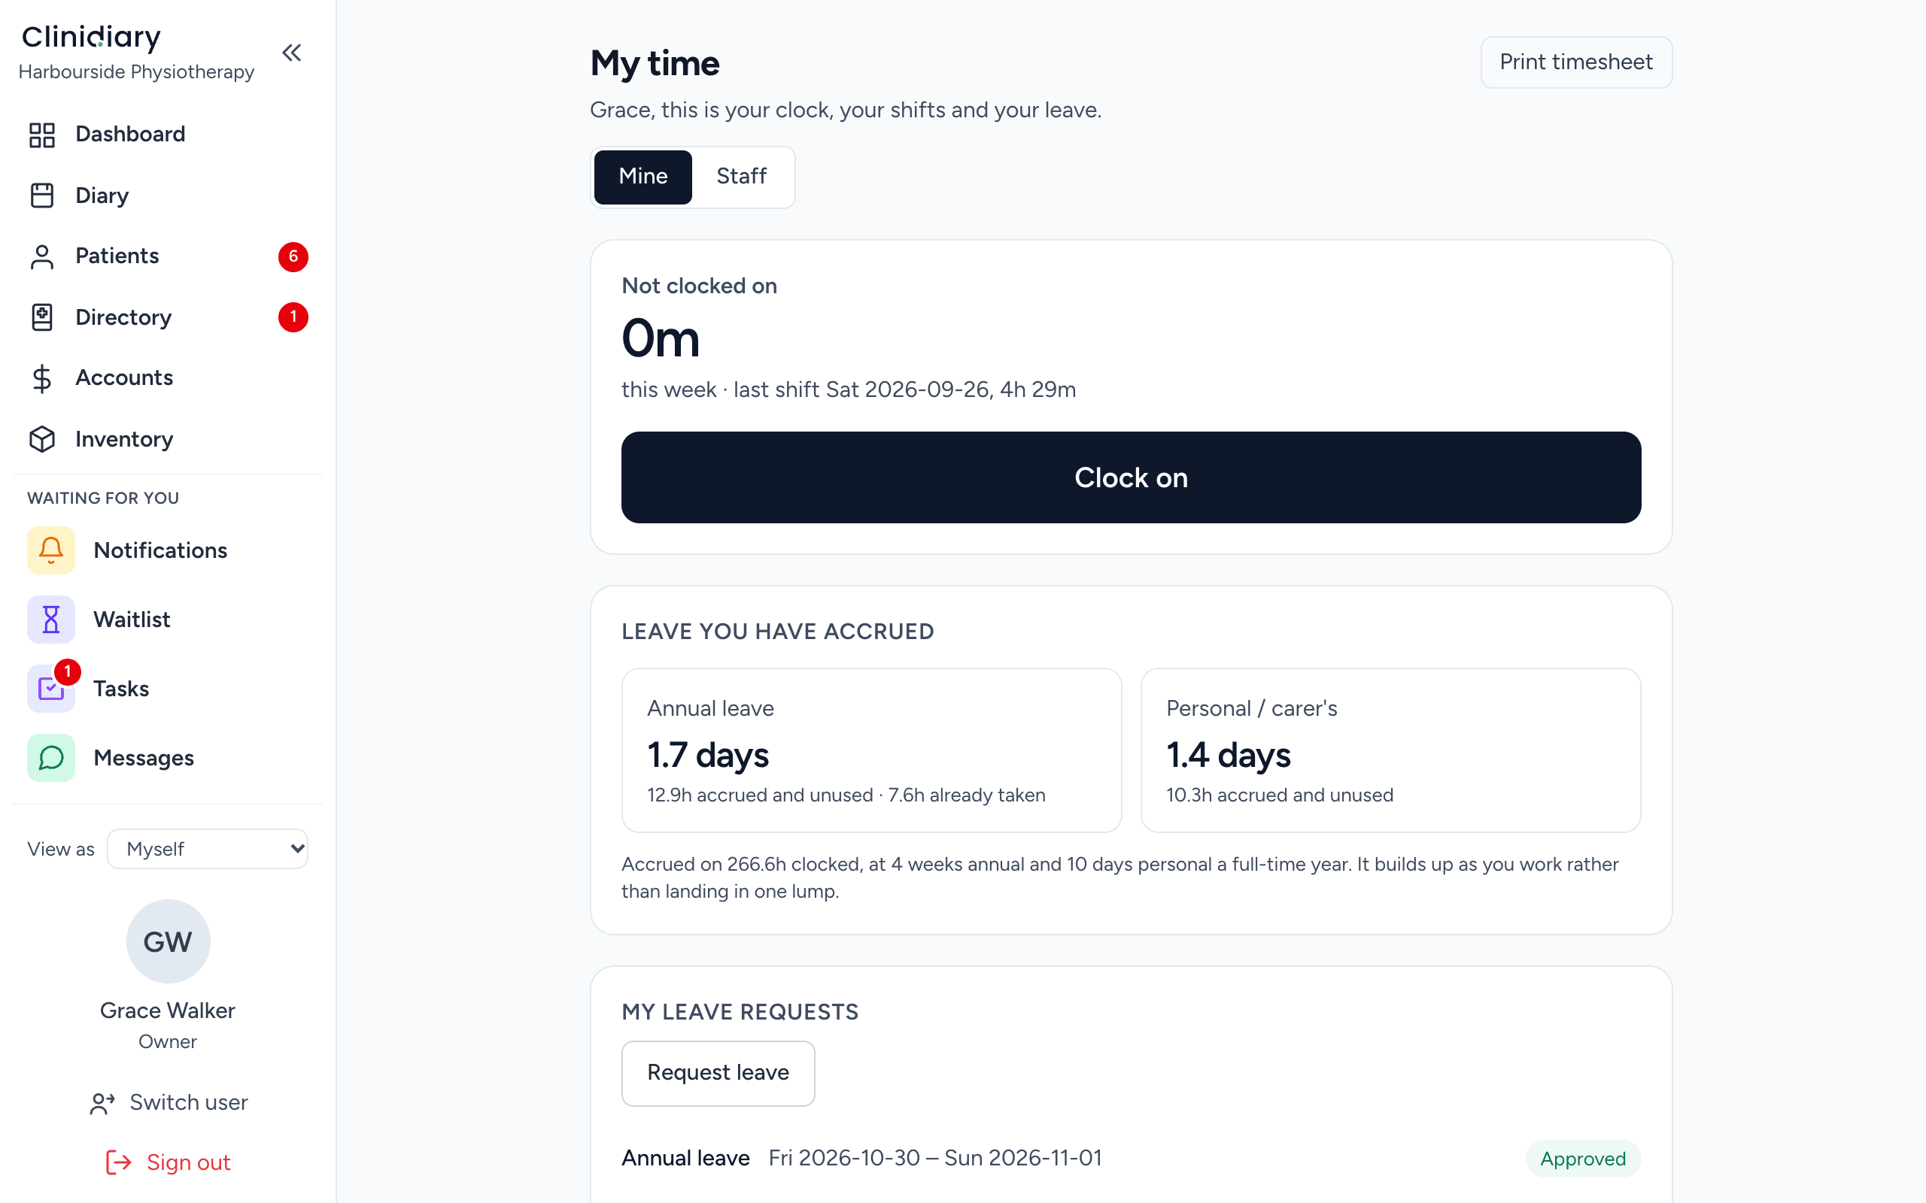Open Accounts from the sidebar menu
Screen dimensions: 1926x1203
[168, 378]
